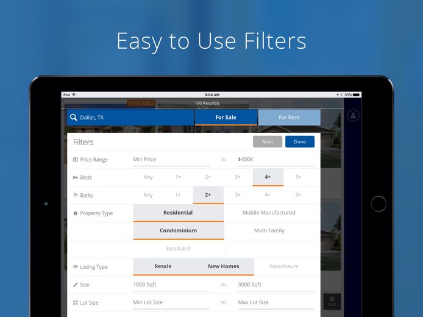Select 2+ Beds option

[208, 177]
